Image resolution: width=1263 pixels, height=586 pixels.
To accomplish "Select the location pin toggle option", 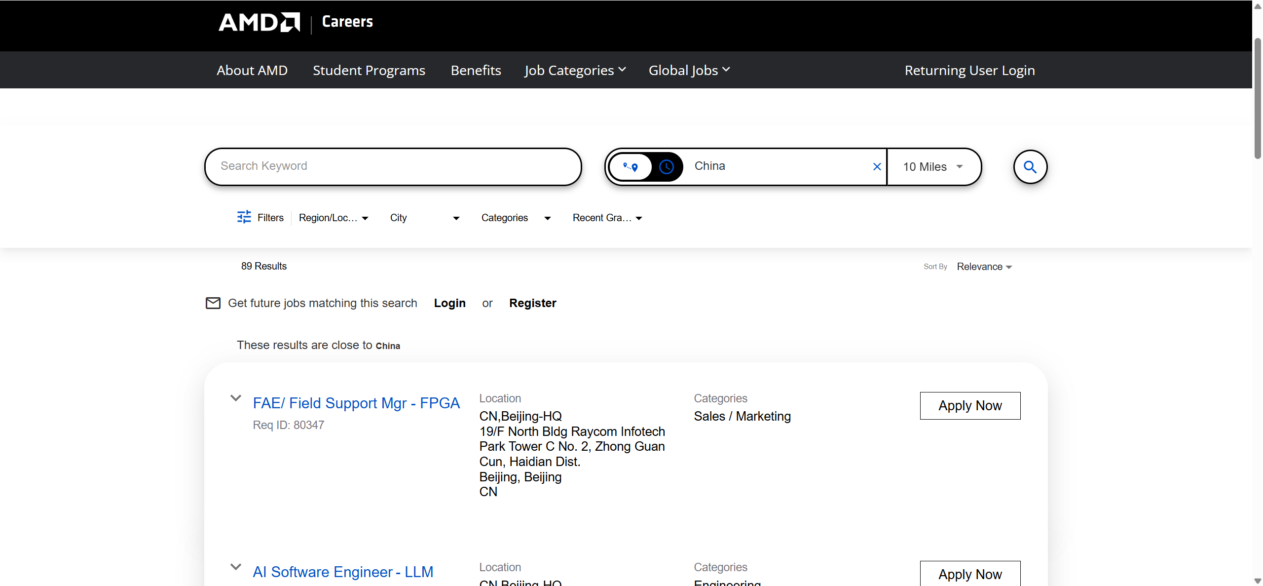I will 631,167.
